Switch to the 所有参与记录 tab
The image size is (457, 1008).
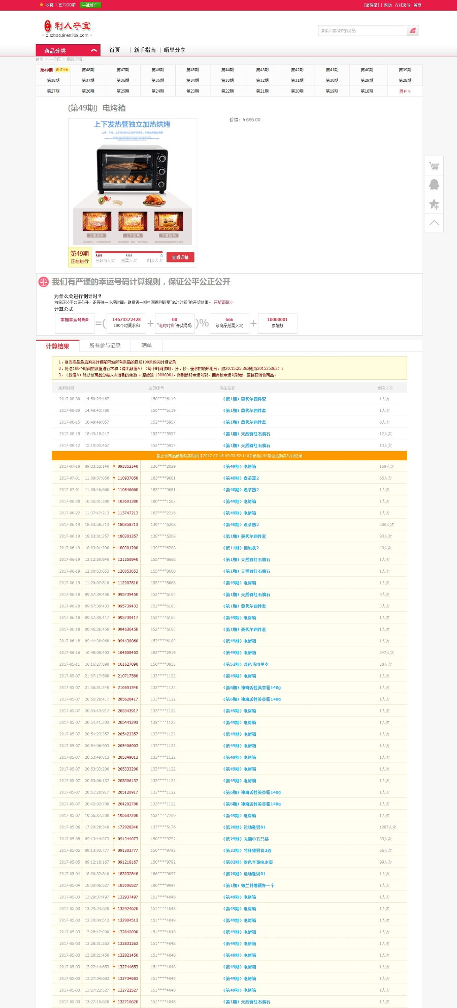click(105, 345)
